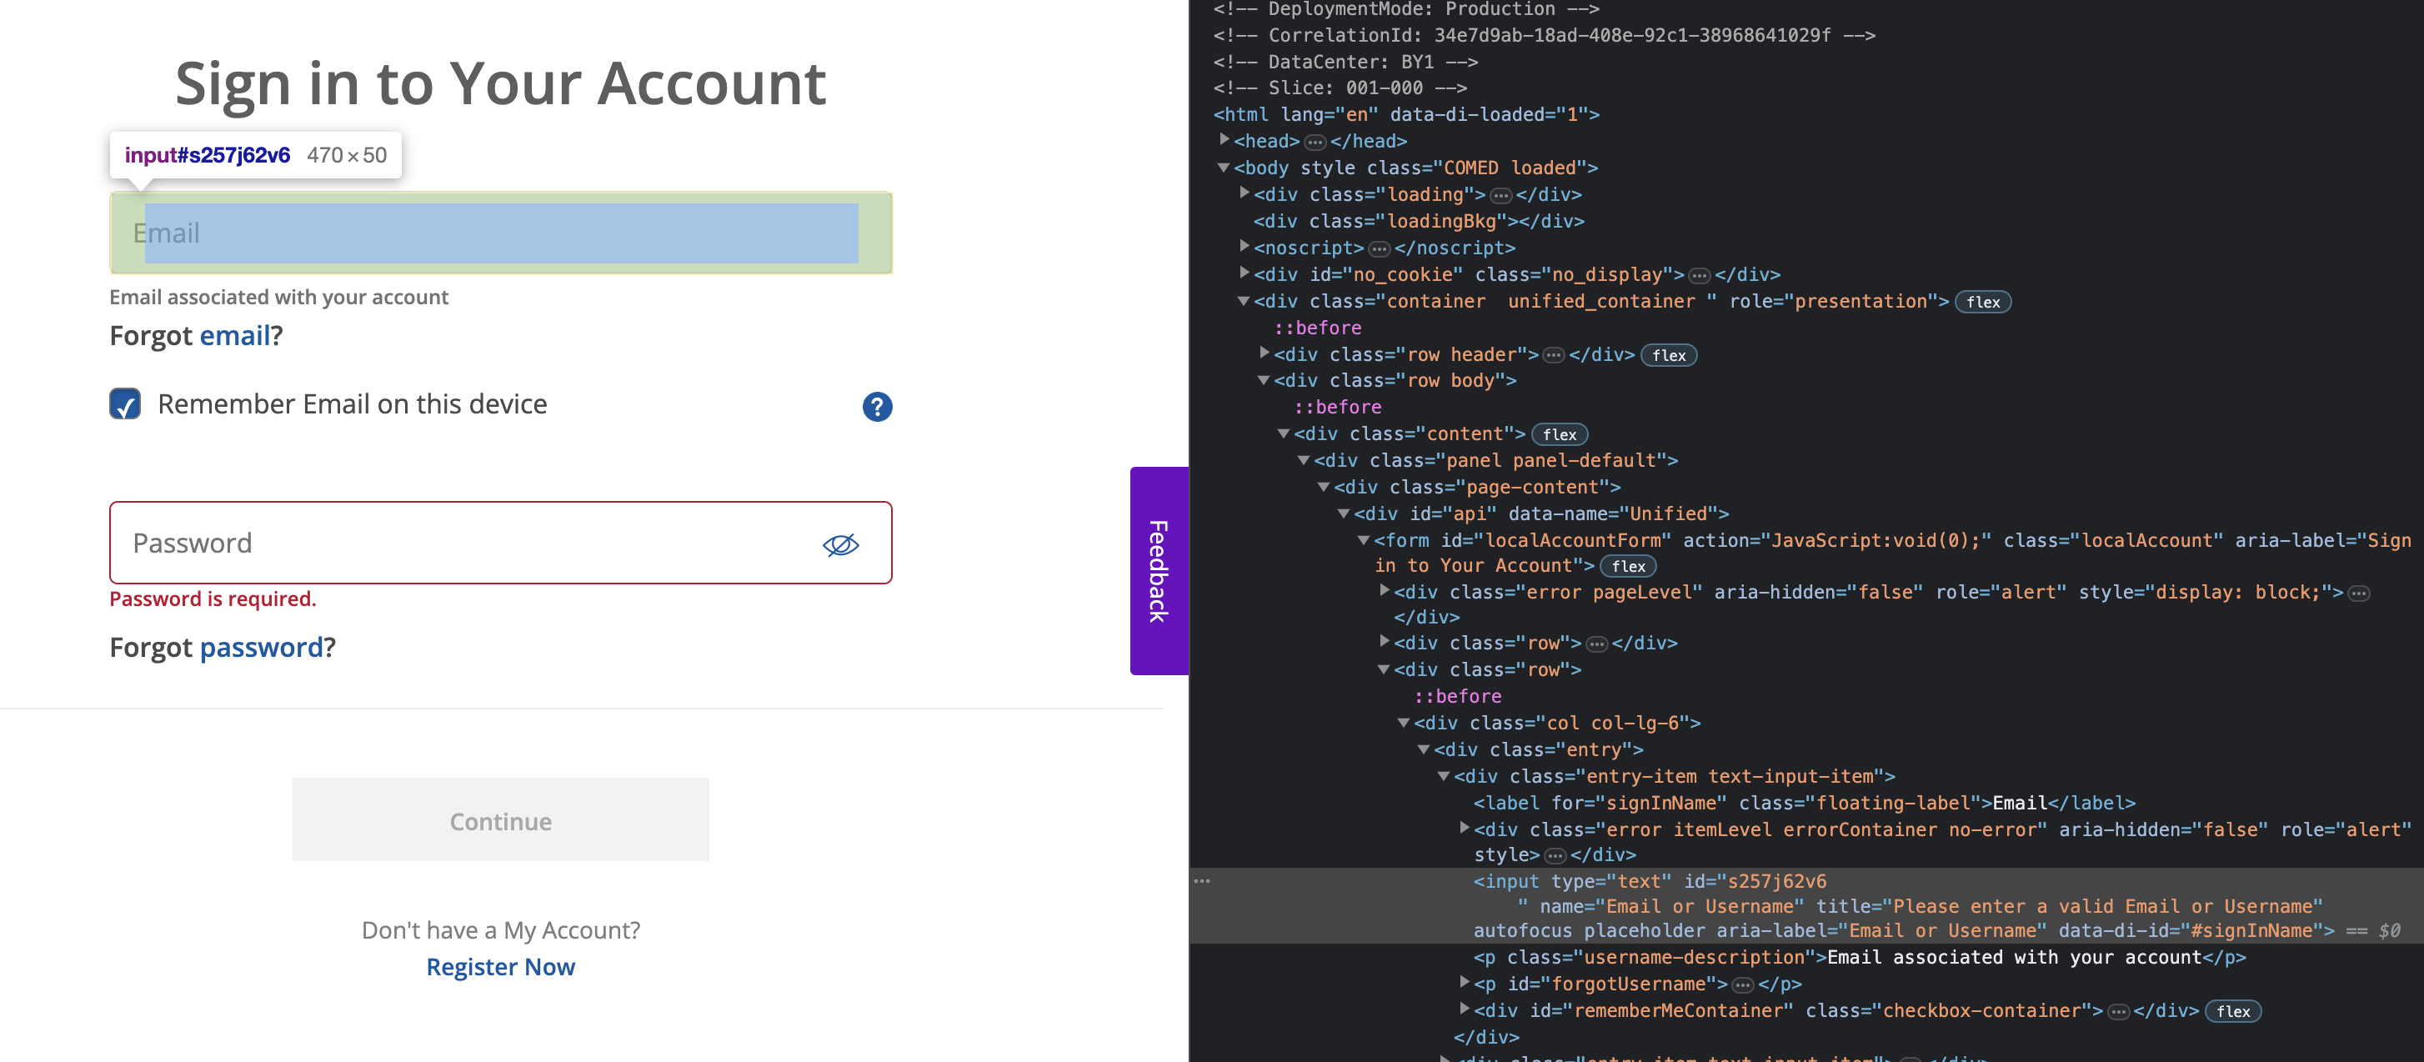Uncheck Remember Email on this device
2424x1062 pixels.
124,403
